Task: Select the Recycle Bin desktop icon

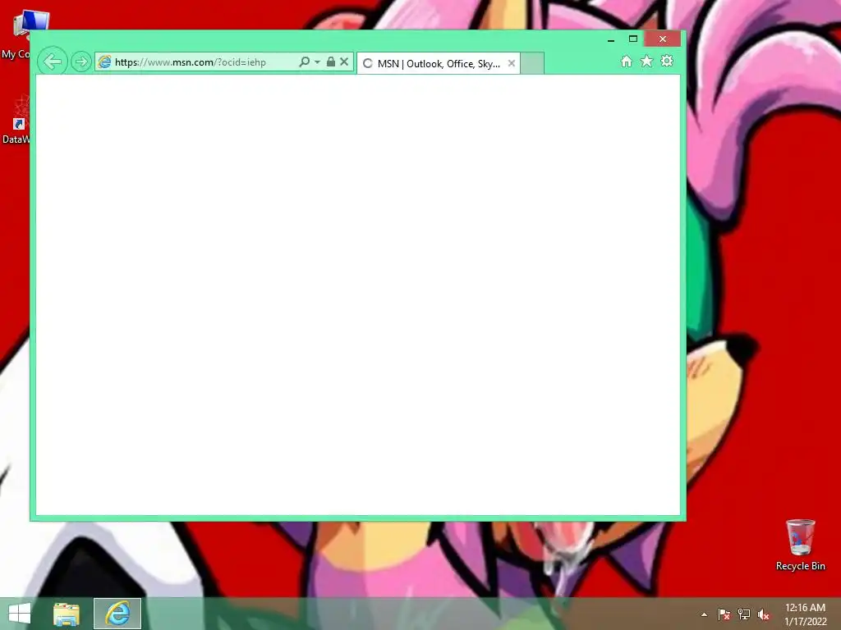Action: [800, 545]
